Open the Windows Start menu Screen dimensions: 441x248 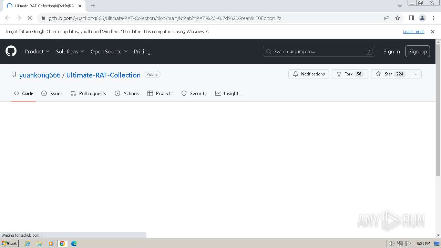coord(10,243)
